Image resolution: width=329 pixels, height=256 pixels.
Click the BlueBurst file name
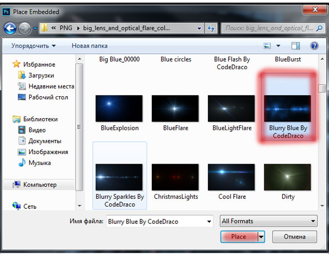[288, 59]
